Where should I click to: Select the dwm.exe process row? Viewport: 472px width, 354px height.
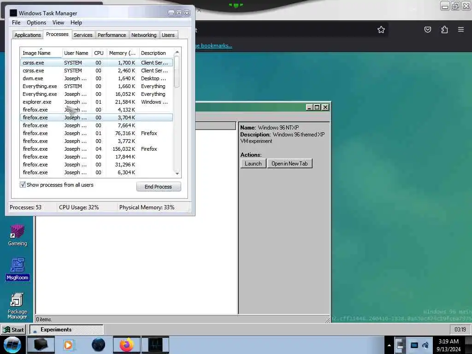96,78
